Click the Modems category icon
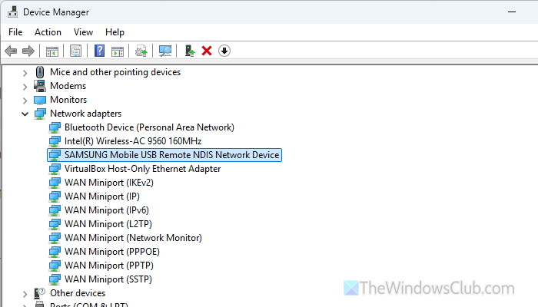538x307 pixels. point(40,86)
